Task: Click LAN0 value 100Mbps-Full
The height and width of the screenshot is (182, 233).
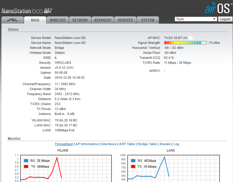Action: click(x=64, y=130)
